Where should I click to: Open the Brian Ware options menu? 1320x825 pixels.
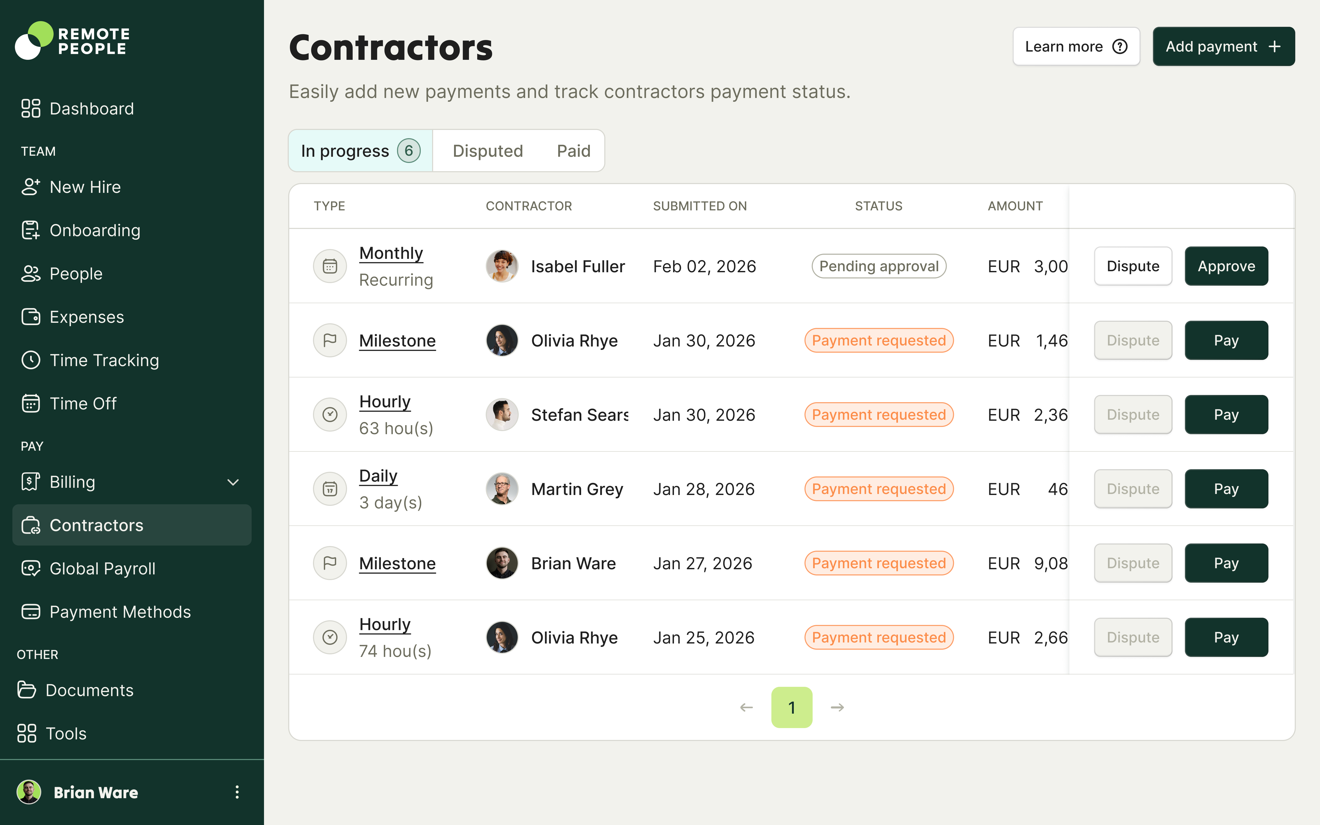tap(237, 792)
